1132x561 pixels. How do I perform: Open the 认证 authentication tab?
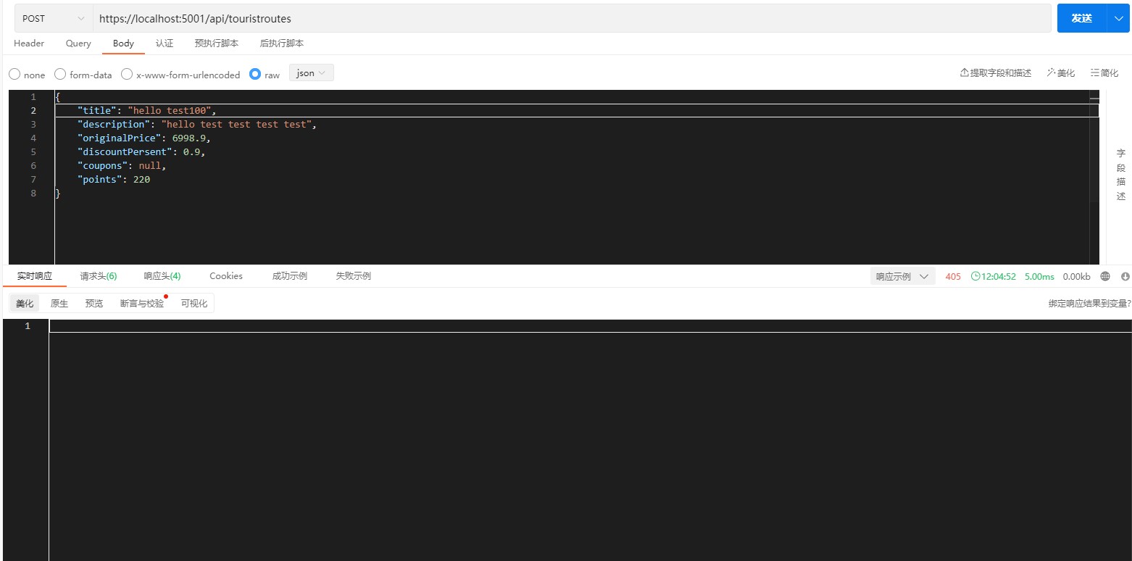165,43
